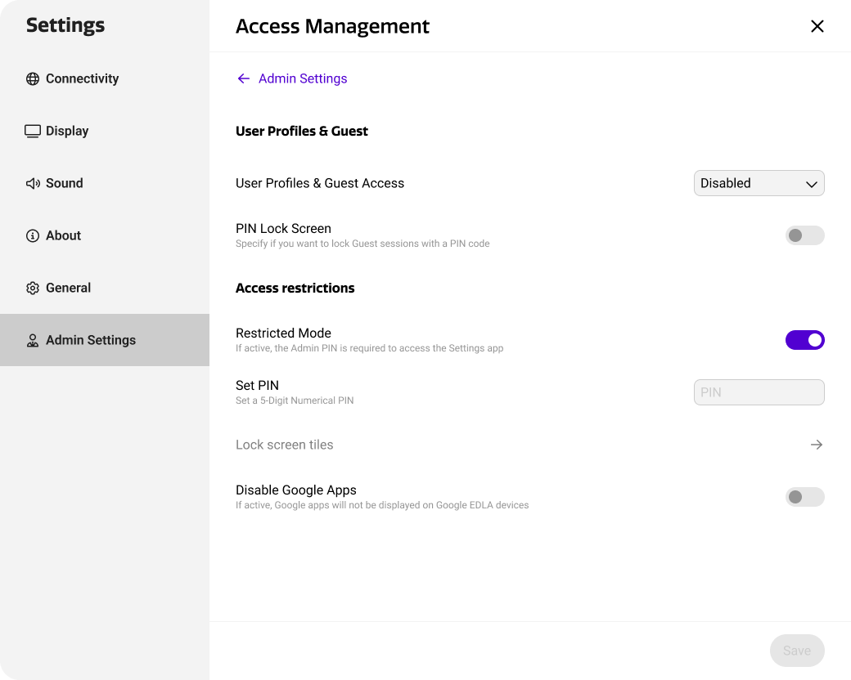
Task: Go to the General settings section
Action: coord(68,288)
